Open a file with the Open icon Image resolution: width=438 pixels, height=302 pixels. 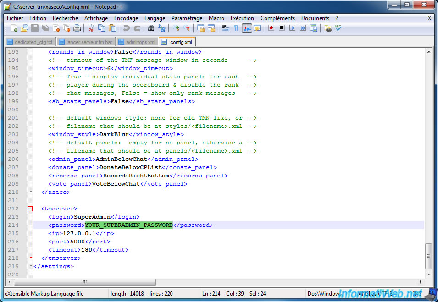click(x=24, y=28)
